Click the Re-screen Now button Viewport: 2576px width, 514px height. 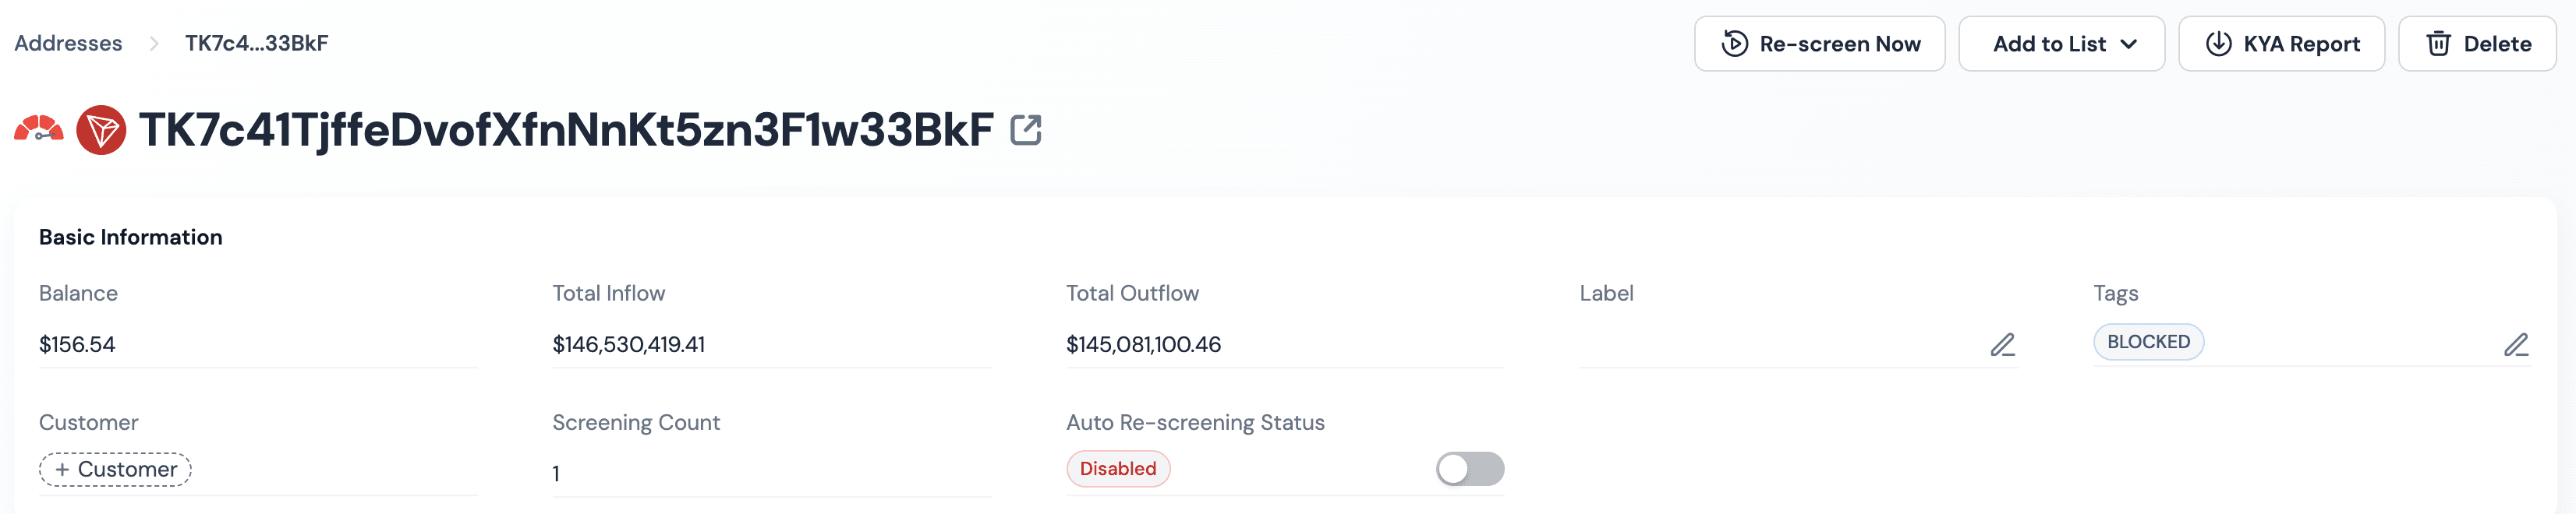tap(1819, 44)
